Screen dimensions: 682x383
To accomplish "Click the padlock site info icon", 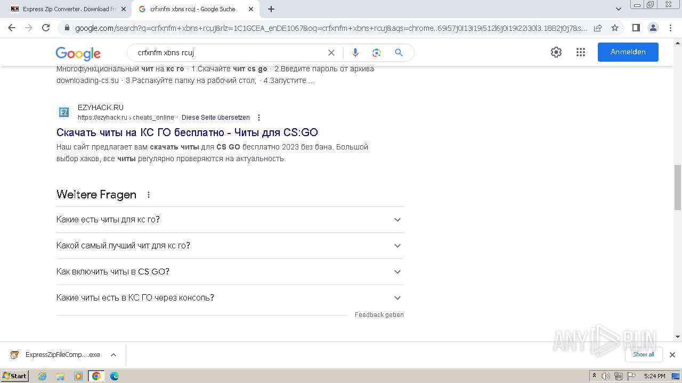I will tap(67, 28).
